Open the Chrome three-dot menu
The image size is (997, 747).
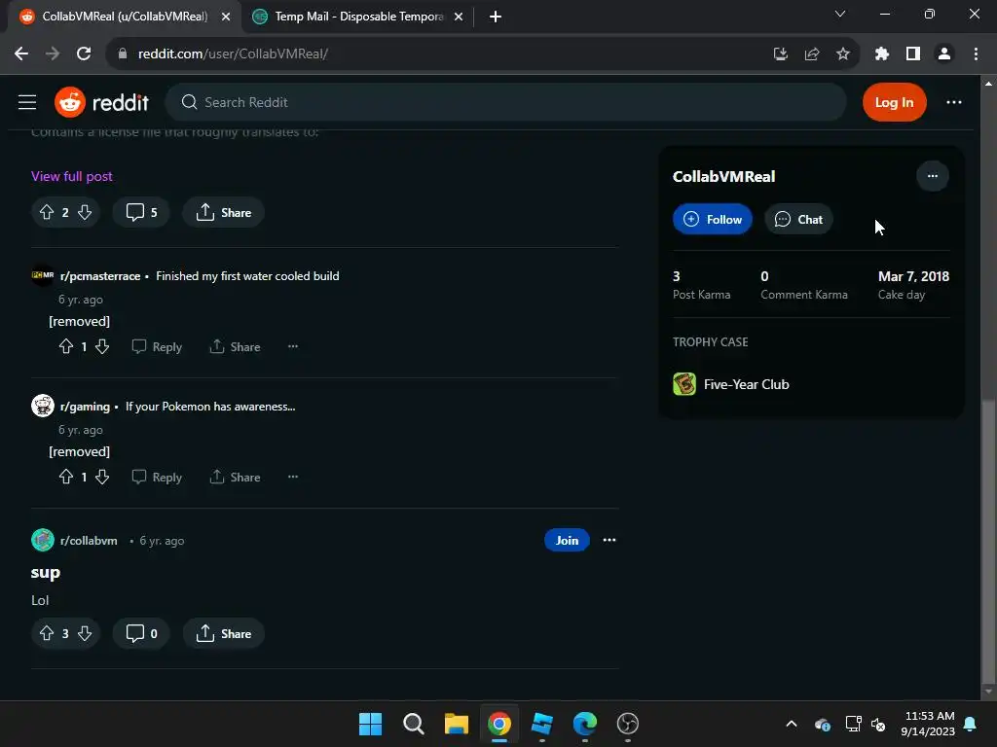pyautogui.click(x=976, y=53)
